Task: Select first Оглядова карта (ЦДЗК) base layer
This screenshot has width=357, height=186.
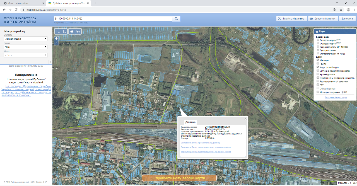Action: click(x=318, y=40)
